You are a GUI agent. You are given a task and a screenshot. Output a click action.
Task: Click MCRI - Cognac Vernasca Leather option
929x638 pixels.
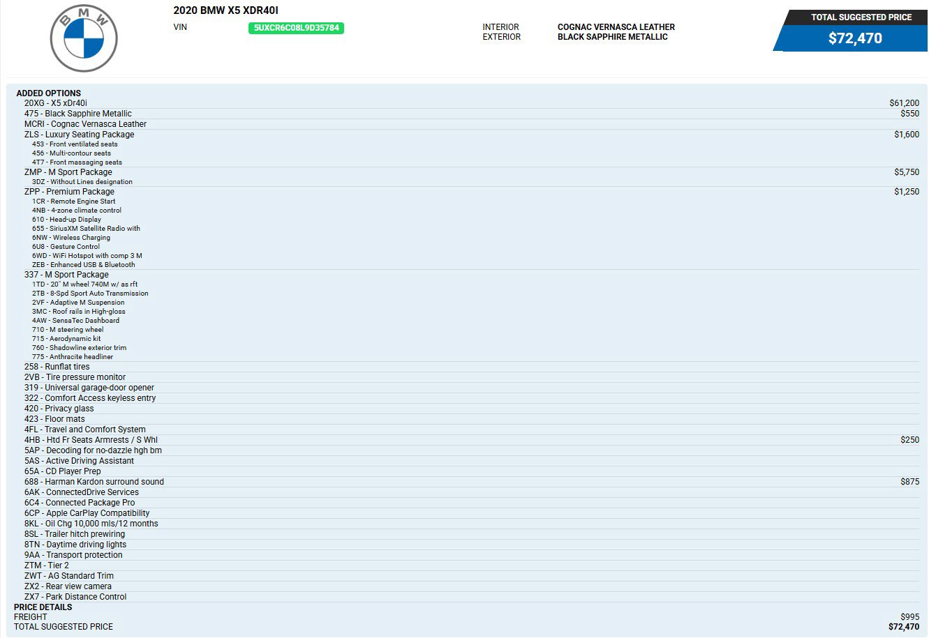coord(85,124)
